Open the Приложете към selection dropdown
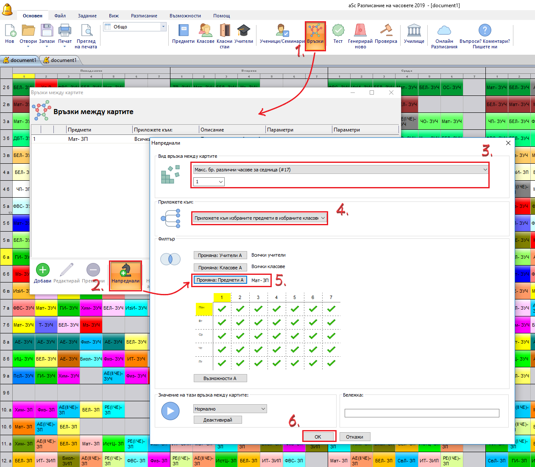The image size is (535, 467). click(x=259, y=218)
